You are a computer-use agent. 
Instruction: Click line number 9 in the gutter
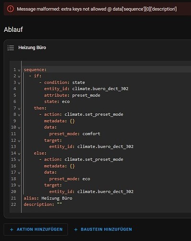click(14, 121)
